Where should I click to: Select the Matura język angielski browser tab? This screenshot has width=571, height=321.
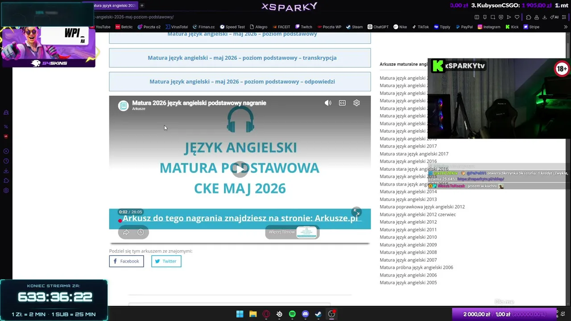(114, 5)
